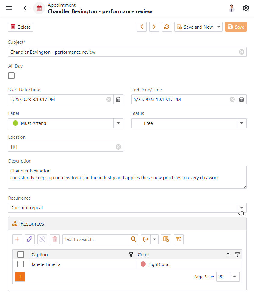Click inside the Description text area
This screenshot has width=254, height=294.
(x=127, y=177)
